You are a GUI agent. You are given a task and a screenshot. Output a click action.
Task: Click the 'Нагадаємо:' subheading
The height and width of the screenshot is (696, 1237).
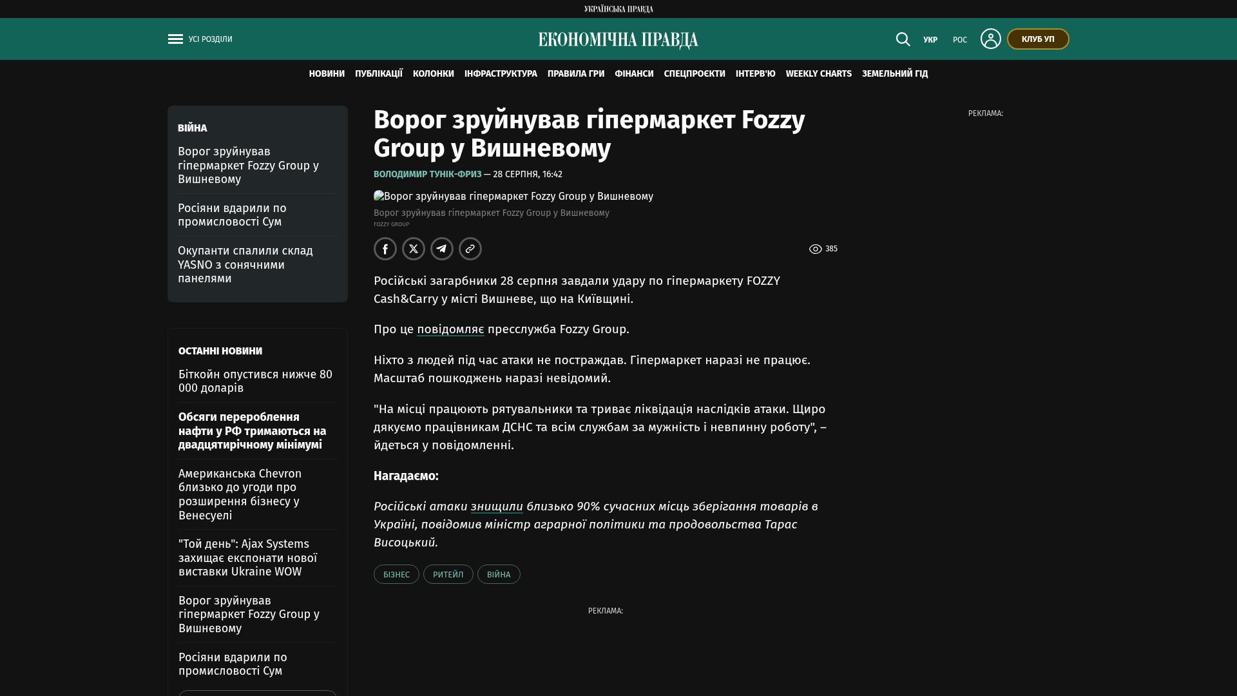pos(406,476)
